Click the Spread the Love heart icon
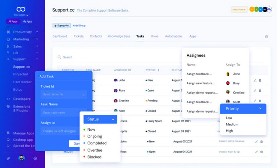The height and width of the screenshot is (168, 277). 8,146
